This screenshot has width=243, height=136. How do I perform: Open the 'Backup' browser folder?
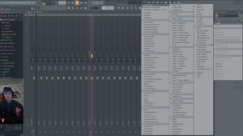coord(5,60)
